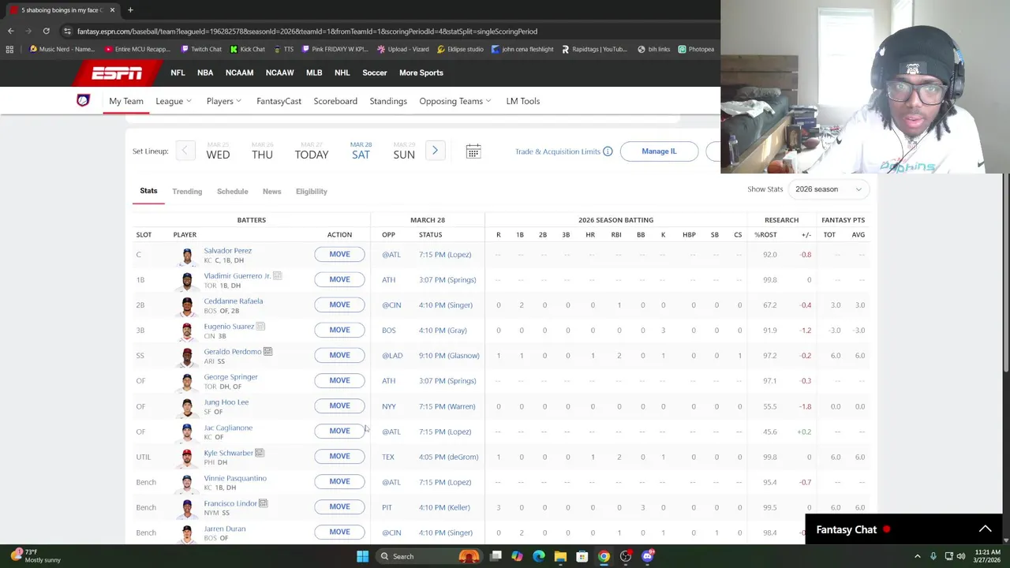The width and height of the screenshot is (1010, 568).
Task: Open the Discord taskbar icon
Action: (648, 556)
